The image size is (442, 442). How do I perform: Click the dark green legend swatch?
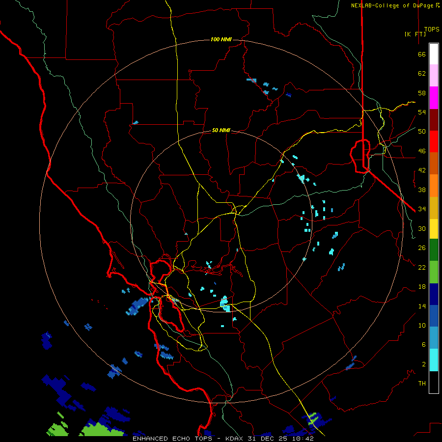coord(434,250)
